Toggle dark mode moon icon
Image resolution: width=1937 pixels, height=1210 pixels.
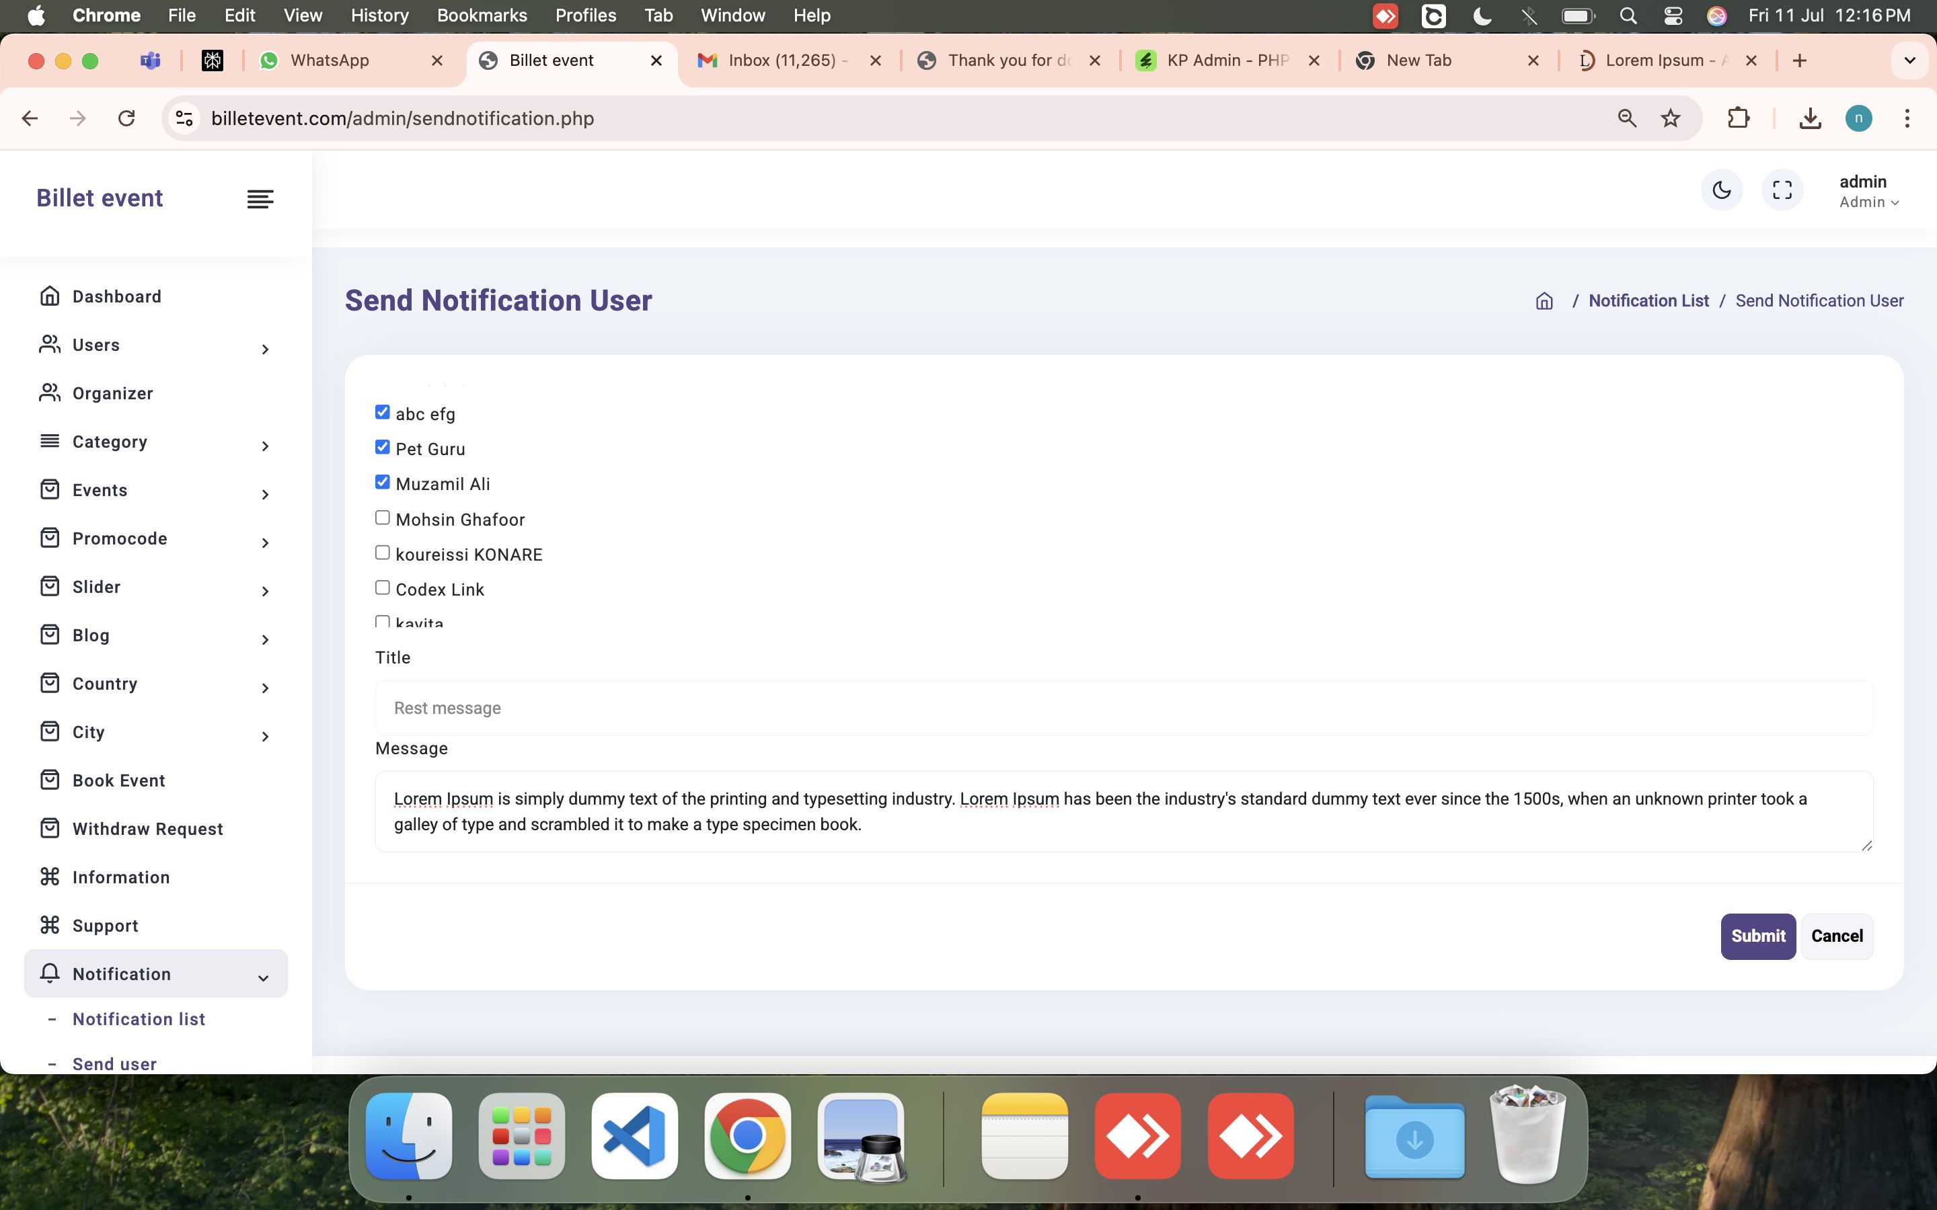pyautogui.click(x=1721, y=190)
